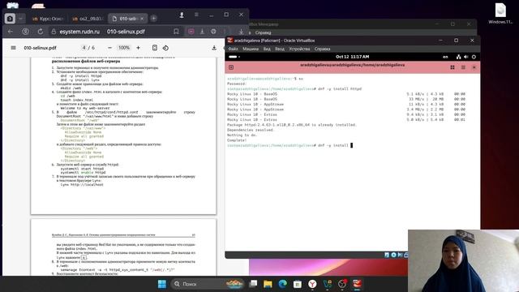519x292 pixels.
Task: Click the Поиск search box on the taskbar
Action: pyautogui.click(x=207, y=284)
